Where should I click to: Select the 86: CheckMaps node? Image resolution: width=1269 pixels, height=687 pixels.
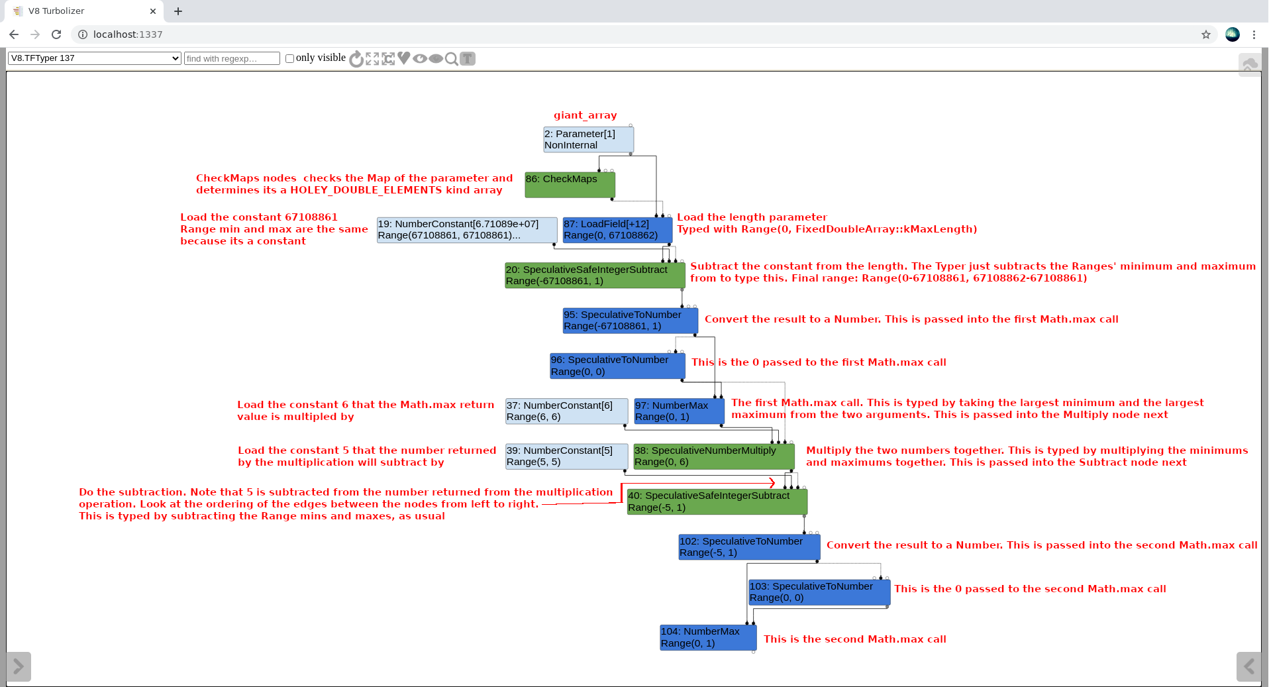tap(570, 185)
